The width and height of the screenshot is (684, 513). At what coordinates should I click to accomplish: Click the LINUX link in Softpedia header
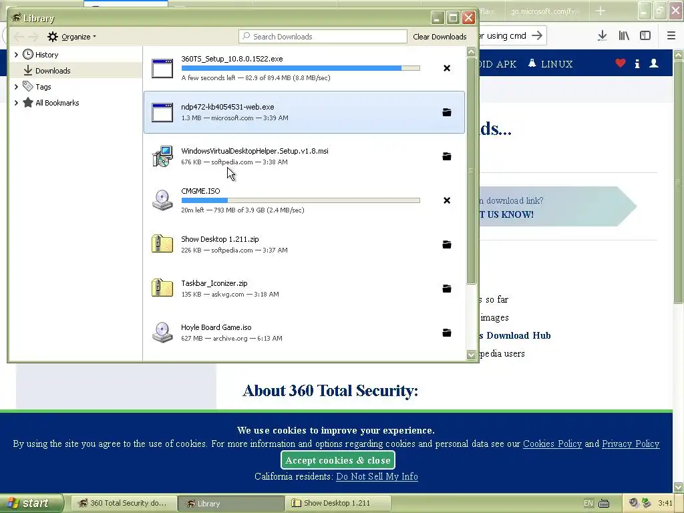click(550, 63)
